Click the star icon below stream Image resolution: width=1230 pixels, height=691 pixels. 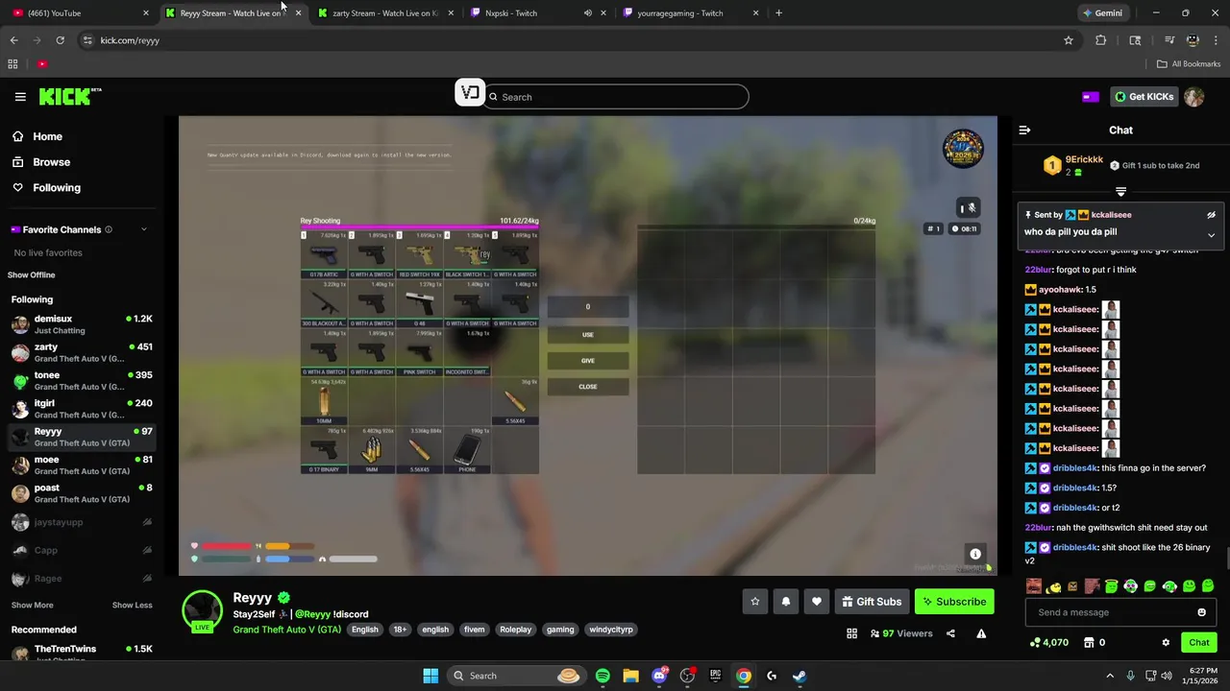(x=755, y=602)
